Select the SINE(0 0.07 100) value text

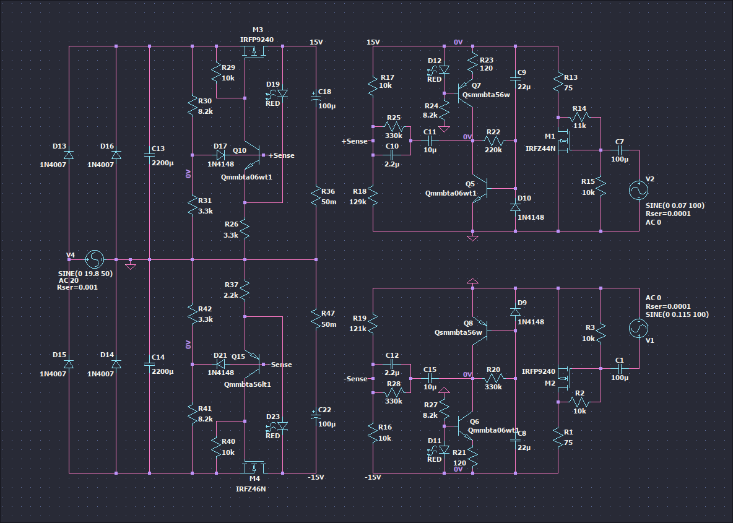(x=675, y=205)
